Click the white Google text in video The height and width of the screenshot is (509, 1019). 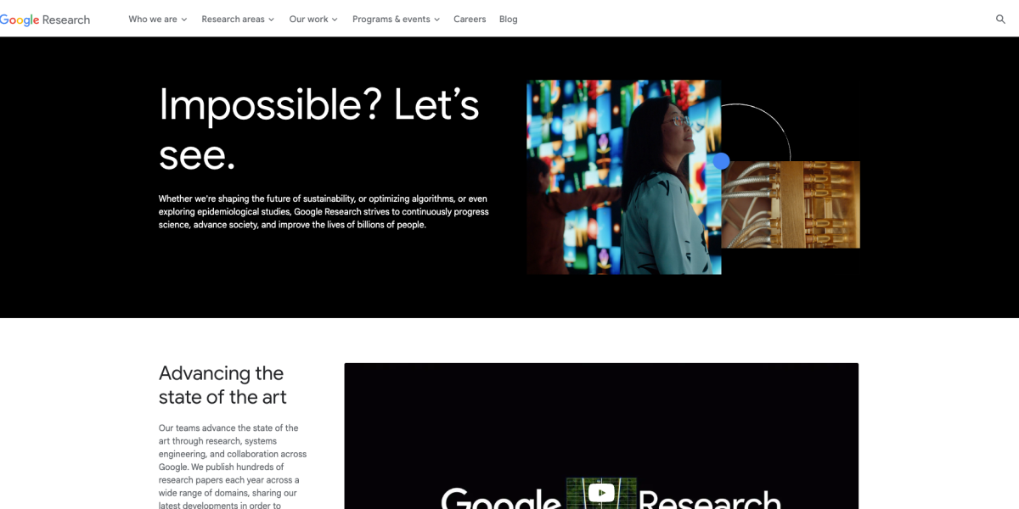501,499
